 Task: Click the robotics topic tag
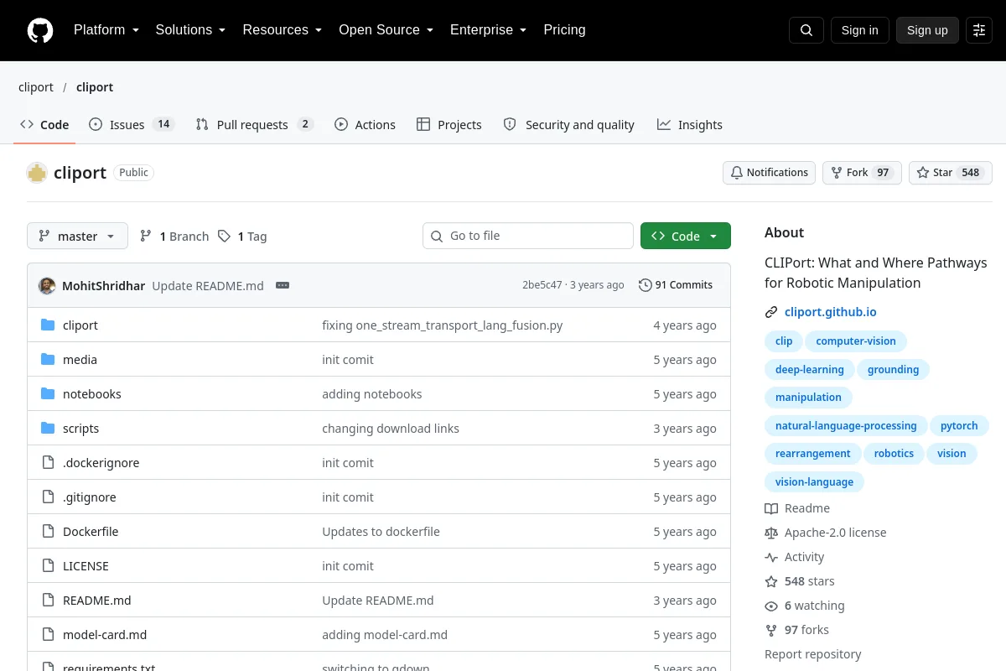[x=894, y=454]
